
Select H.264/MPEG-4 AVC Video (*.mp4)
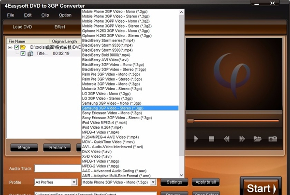(130, 137)
